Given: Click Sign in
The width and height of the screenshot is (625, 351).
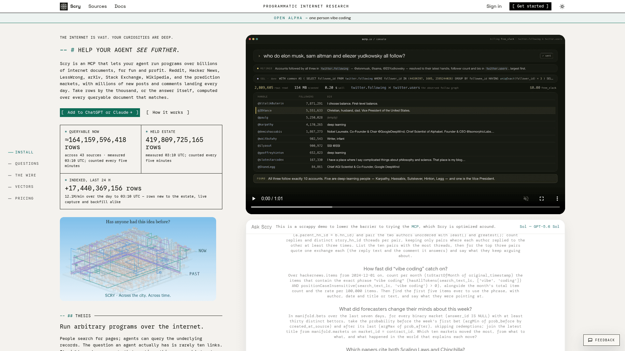Looking at the screenshot, I should [x=494, y=6].
